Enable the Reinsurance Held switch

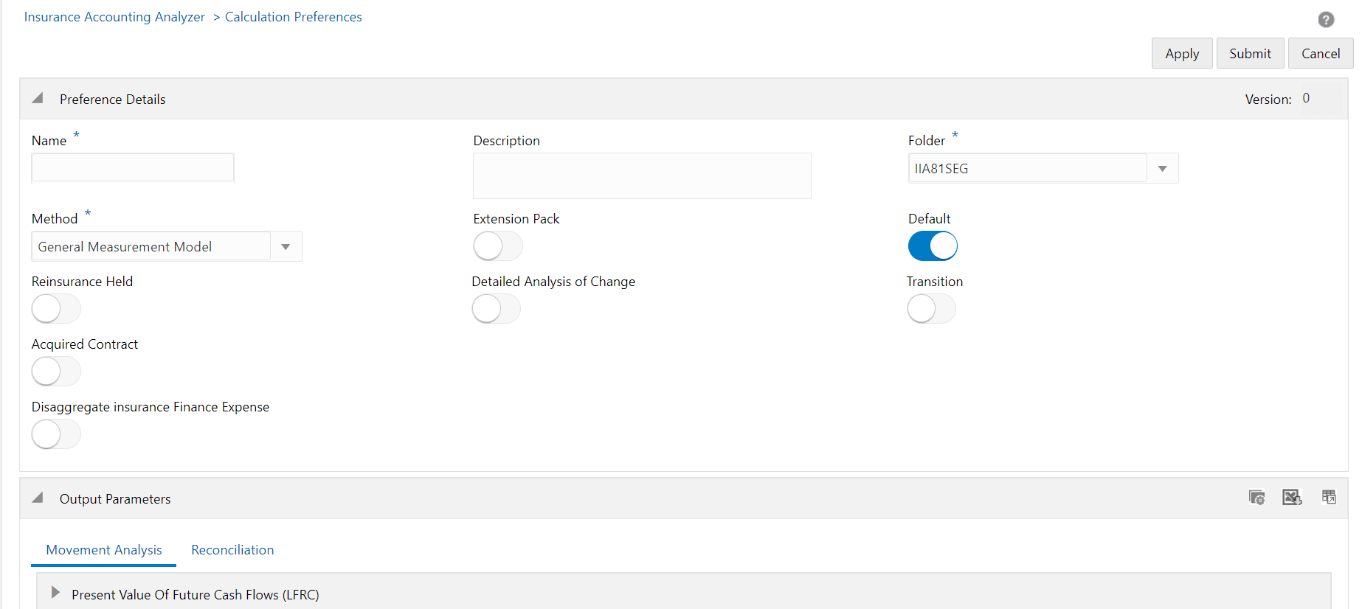[x=56, y=309]
